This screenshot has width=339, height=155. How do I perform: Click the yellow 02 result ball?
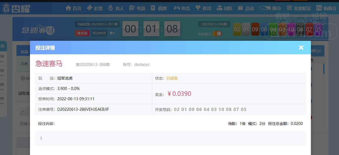237,29
